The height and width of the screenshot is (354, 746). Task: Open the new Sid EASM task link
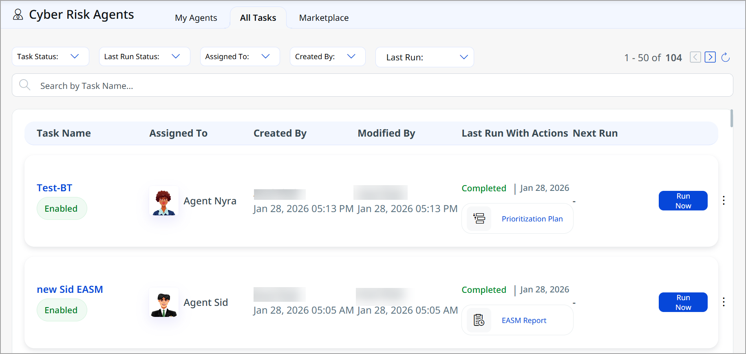pos(70,290)
